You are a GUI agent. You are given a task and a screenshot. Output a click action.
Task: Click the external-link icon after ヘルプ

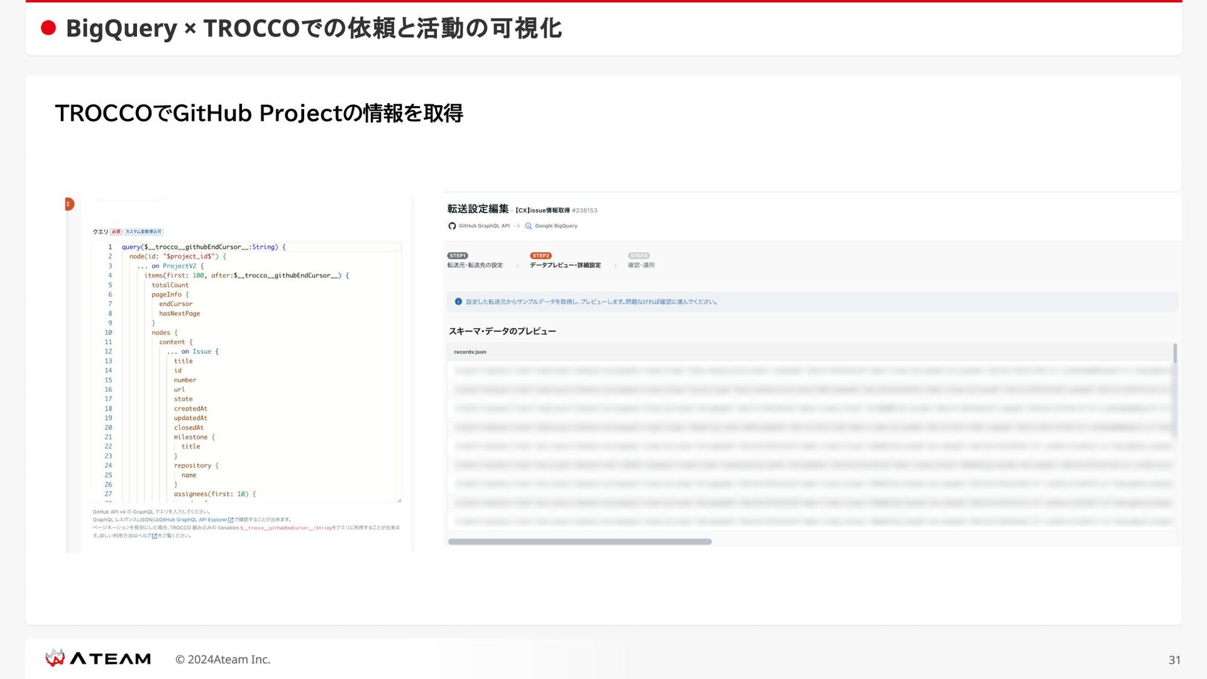(155, 536)
